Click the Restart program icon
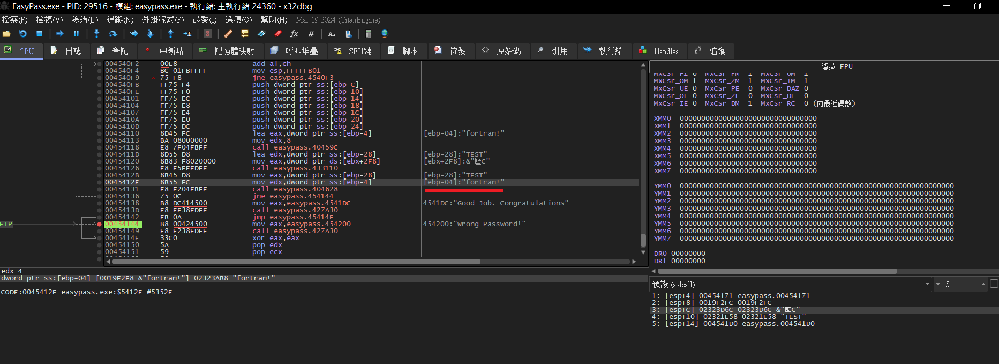999x364 pixels. (x=22, y=34)
